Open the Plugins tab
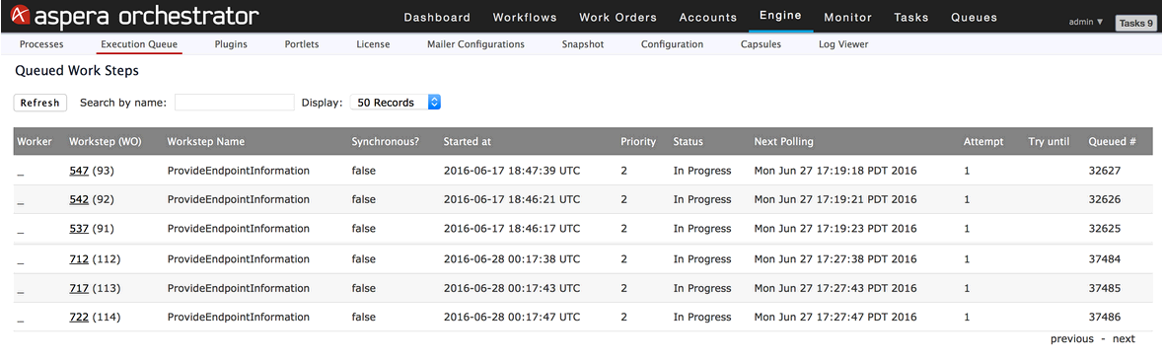This screenshot has width=1162, height=359. click(x=231, y=44)
